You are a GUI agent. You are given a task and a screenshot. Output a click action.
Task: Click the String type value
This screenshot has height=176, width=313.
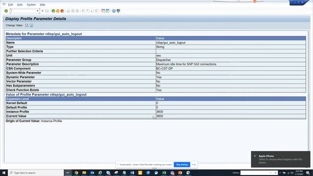[x=160, y=47]
